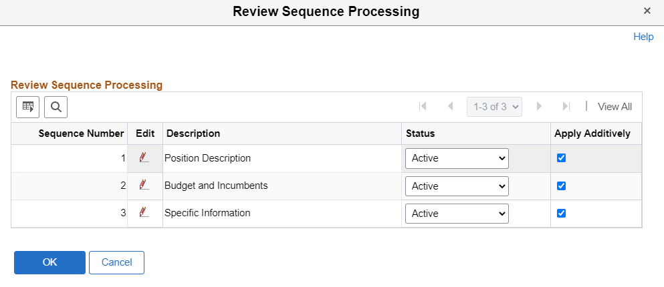Viewport: 664px width, 287px height.
Task: Go to last page arrow icon
Action: (566, 106)
